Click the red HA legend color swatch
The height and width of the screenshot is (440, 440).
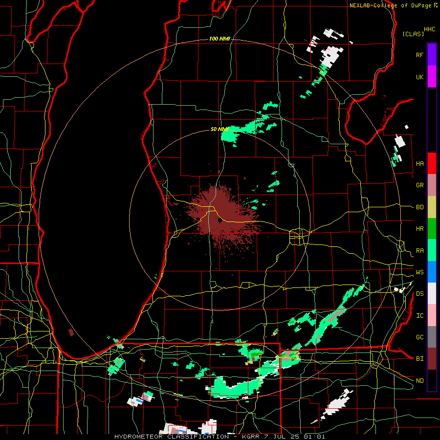click(x=432, y=163)
